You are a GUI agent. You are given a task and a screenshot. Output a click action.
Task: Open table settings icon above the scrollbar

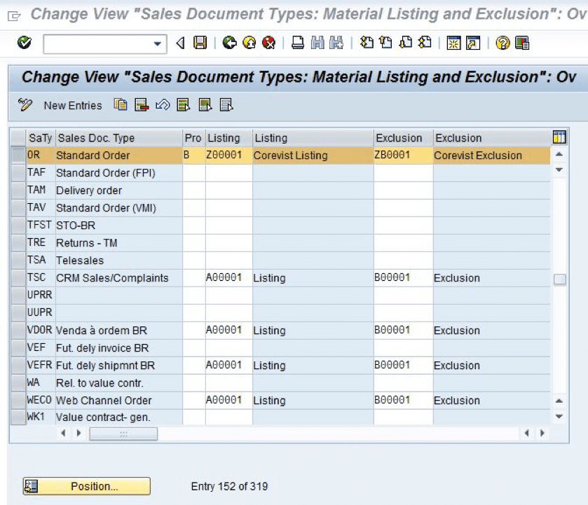click(x=559, y=138)
